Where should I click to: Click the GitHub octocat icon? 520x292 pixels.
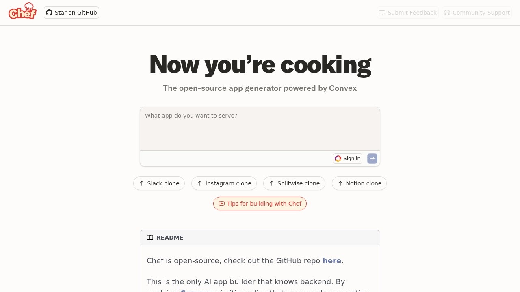49,13
